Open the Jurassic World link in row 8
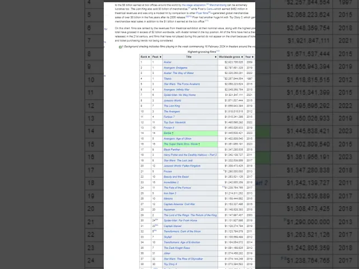Screen dimensions: 359x269 point(172,100)
